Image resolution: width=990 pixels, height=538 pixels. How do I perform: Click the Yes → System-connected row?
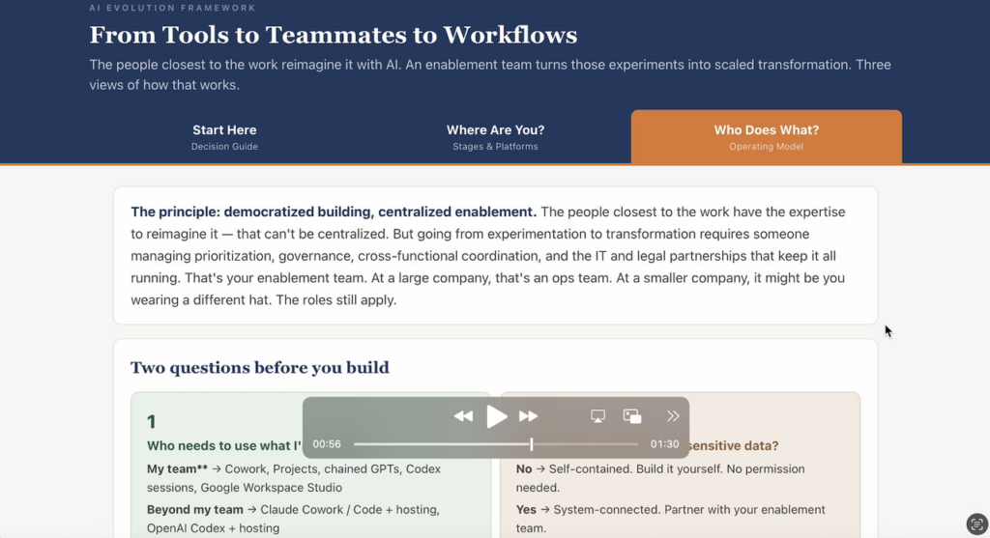coord(671,519)
